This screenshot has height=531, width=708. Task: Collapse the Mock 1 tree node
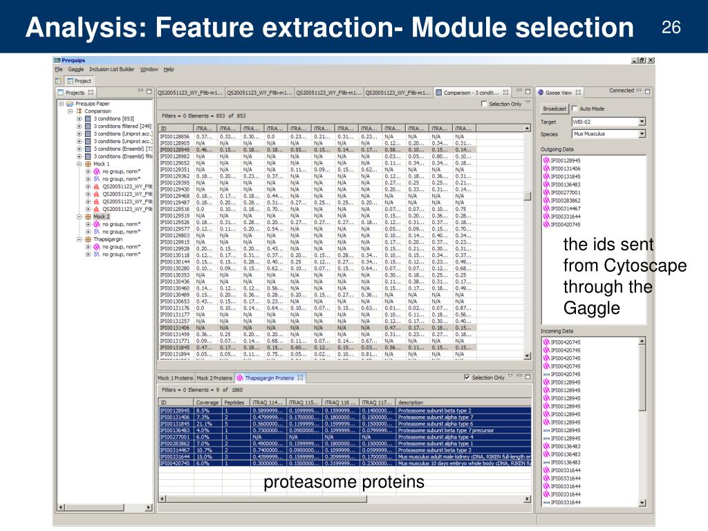click(x=79, y=164)
